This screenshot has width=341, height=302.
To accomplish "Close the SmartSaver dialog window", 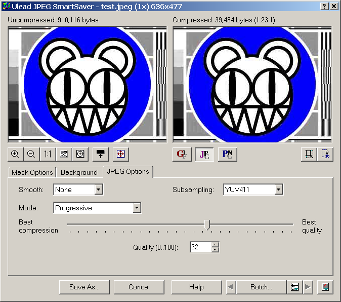I will (334, 6).
